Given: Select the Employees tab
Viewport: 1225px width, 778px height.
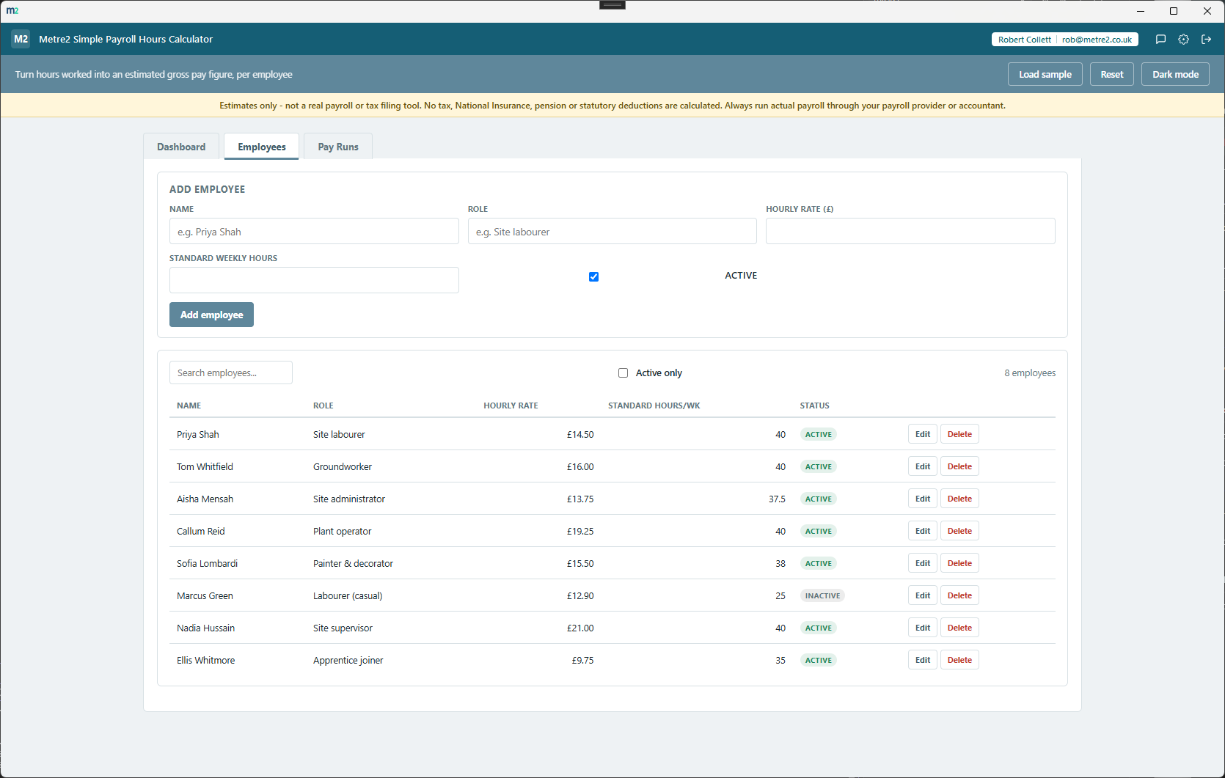Looking at the screenshot, I should point(262,147).
